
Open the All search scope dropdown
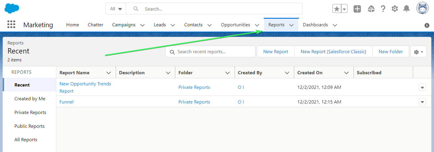click(x=116, y=9)
